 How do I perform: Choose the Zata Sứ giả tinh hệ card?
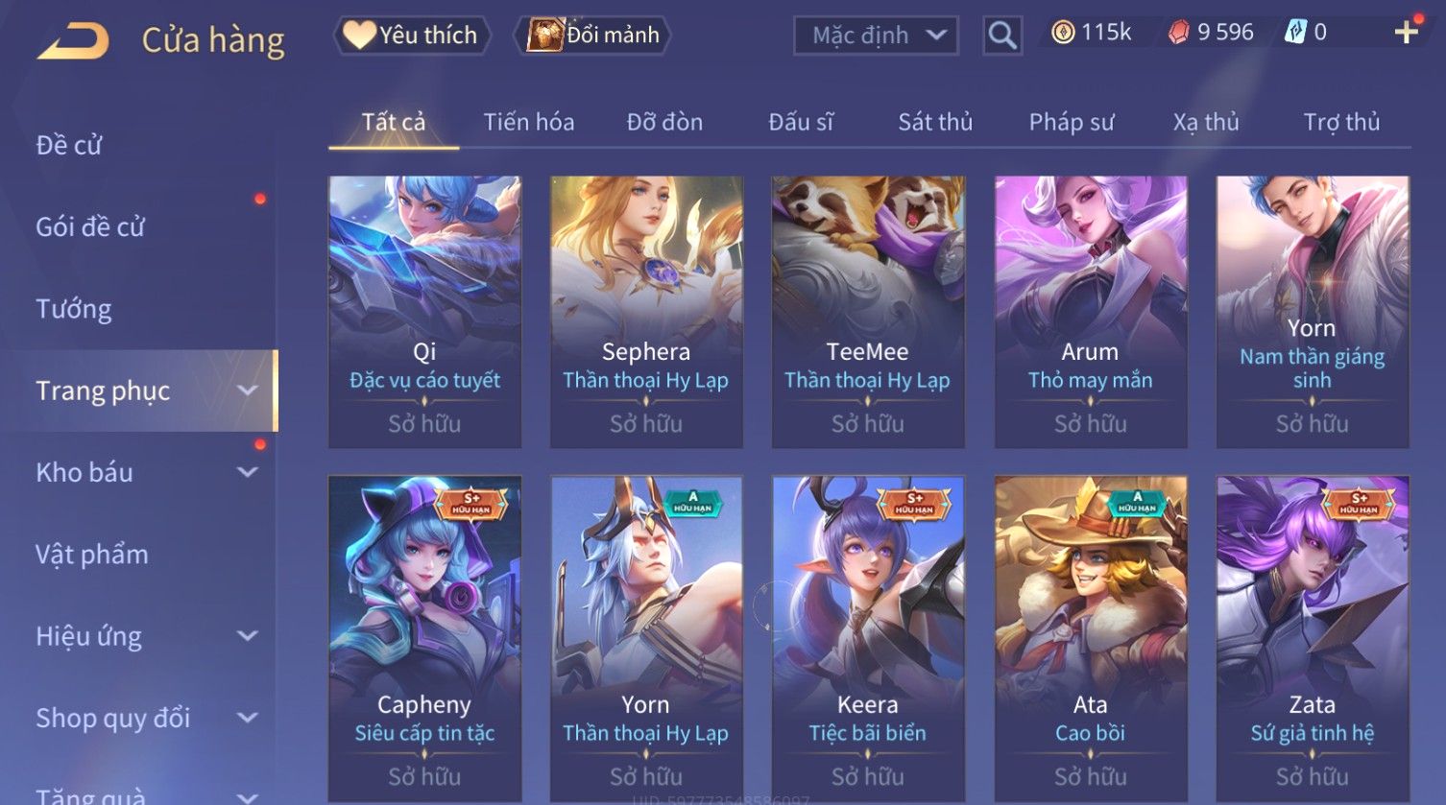click(x=1313, y=640)
